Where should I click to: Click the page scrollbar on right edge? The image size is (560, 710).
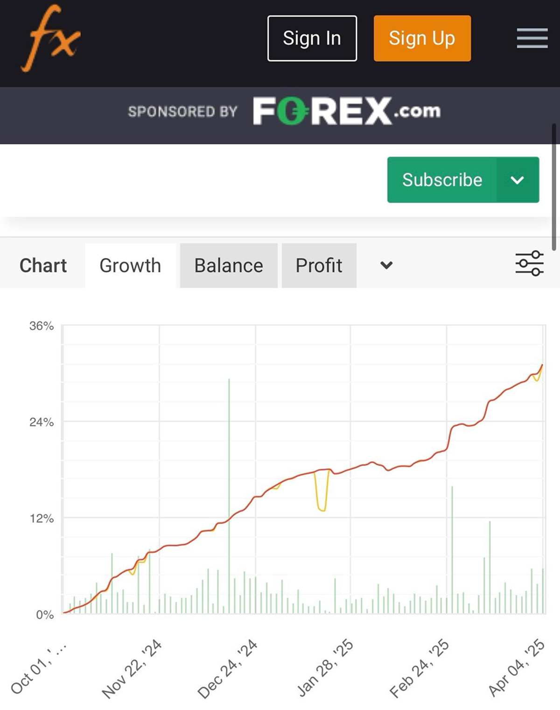pyautogui.click(x=554, y=187)
